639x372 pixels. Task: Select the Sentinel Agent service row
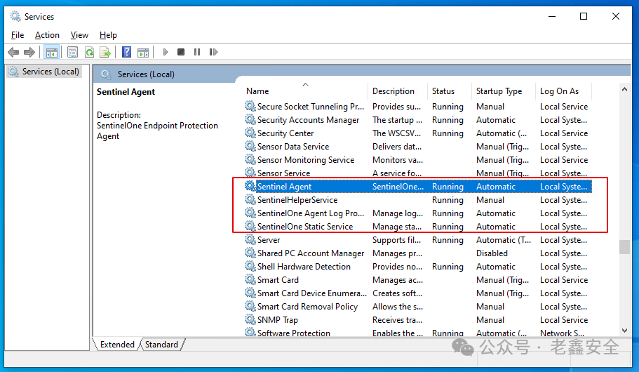pos(418,187)
